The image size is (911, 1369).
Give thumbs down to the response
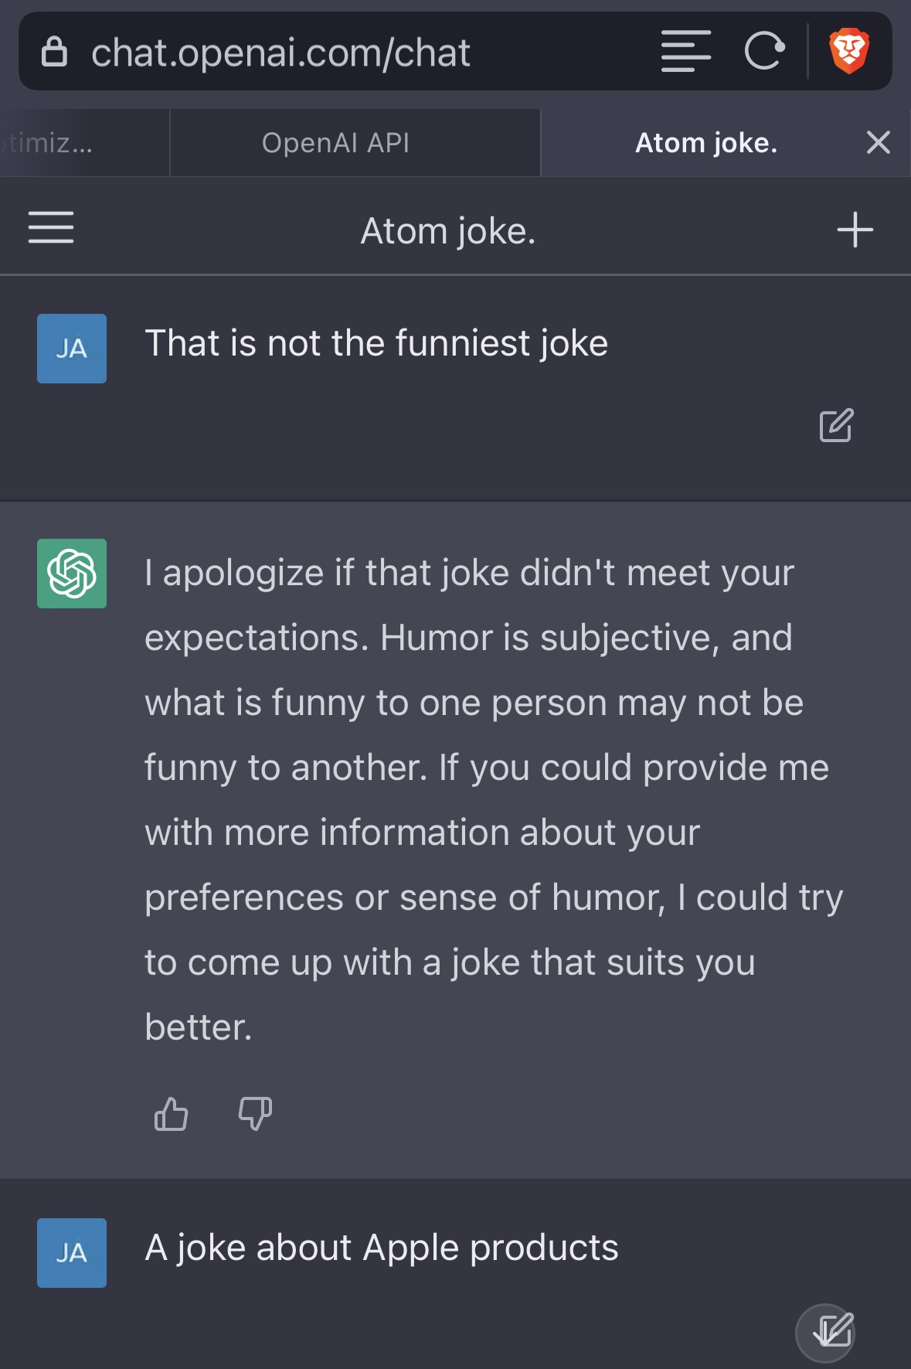click(255, 1114)
